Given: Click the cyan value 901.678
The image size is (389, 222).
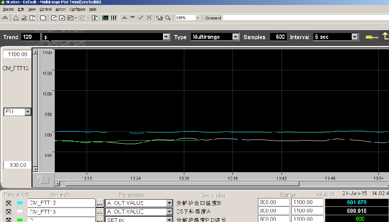Looking at the screenshot, I should (x=357, y=203).
